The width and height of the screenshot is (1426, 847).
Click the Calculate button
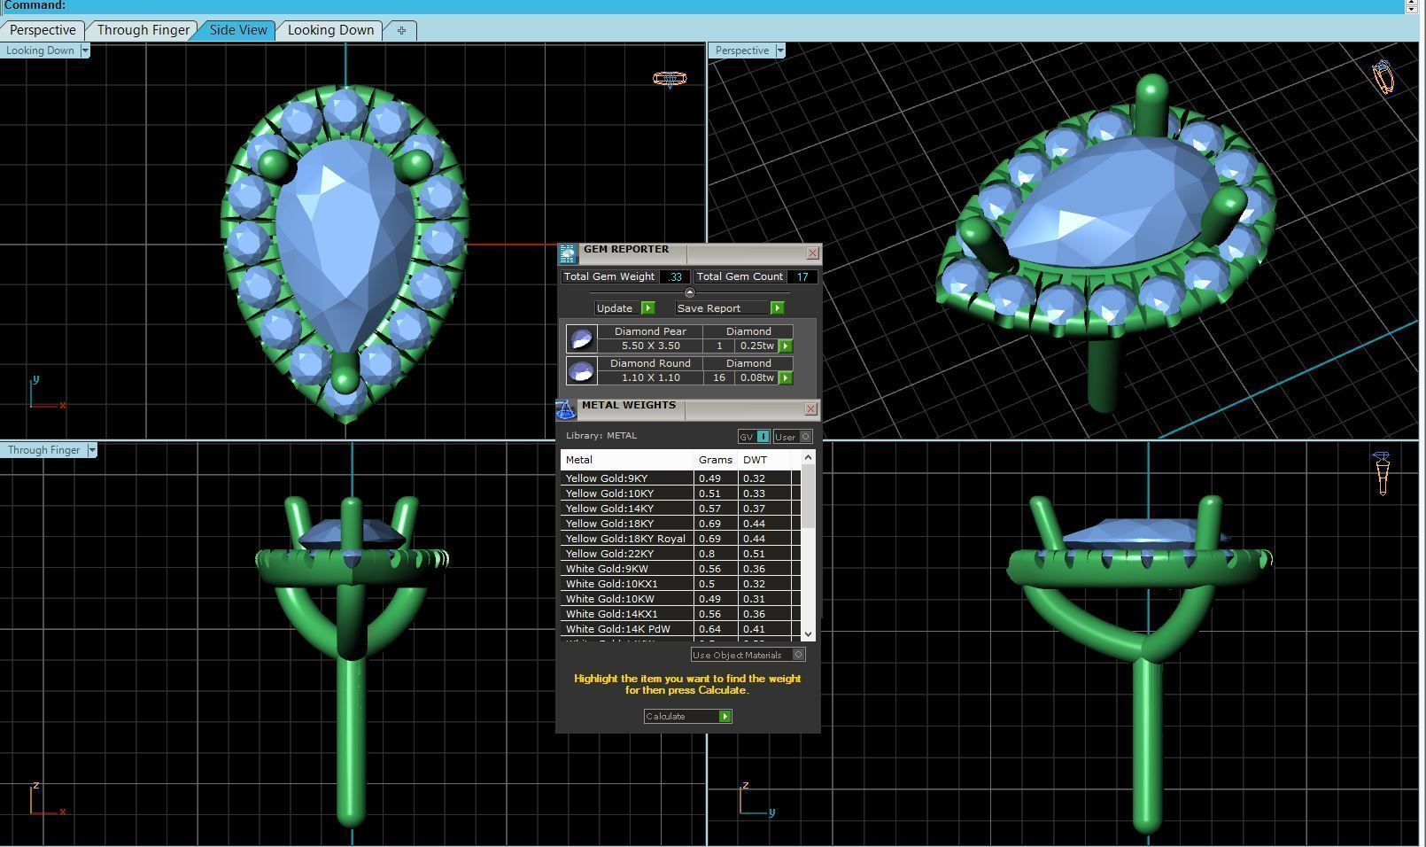click(x=687, y=716)
